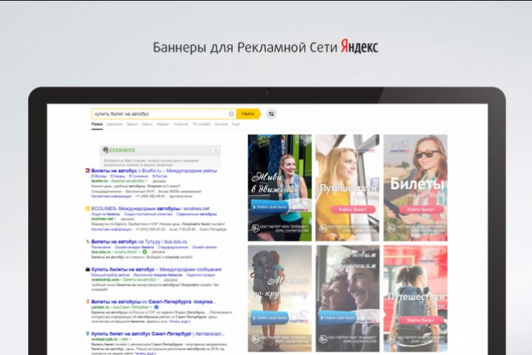Open the Живи в движении banner image
The image size is (532, 355).
279,188
